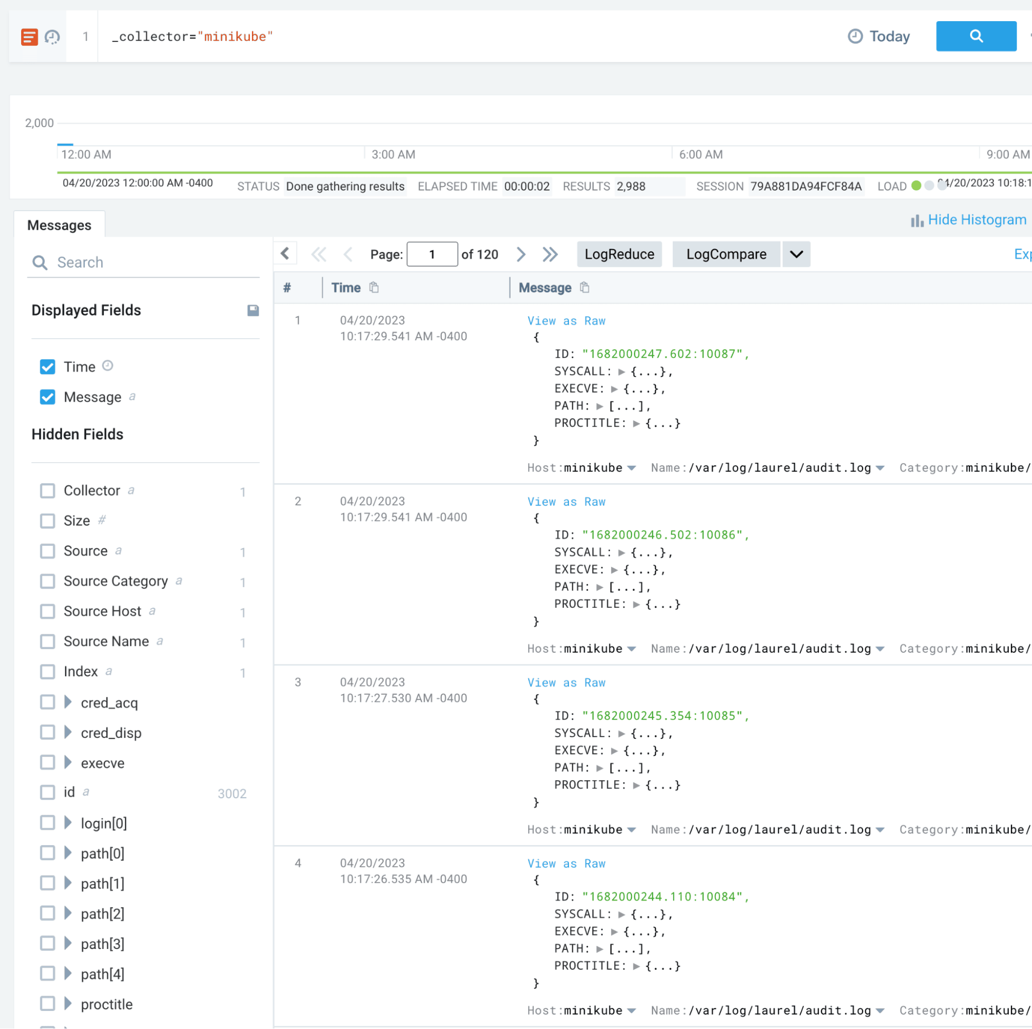Copy the Message column with the clipboard icon

tap(584, 288)
